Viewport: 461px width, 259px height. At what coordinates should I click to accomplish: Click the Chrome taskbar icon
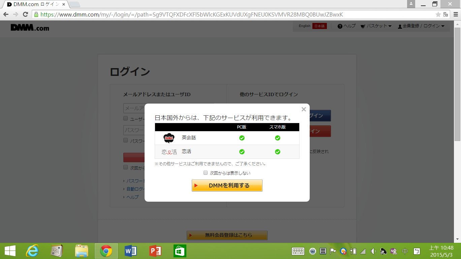pyautogui.click(x=106, y=251)
